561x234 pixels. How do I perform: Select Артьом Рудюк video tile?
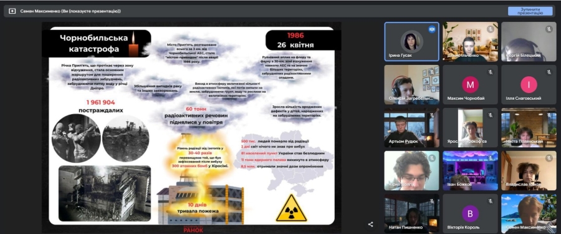click(411, 127)
